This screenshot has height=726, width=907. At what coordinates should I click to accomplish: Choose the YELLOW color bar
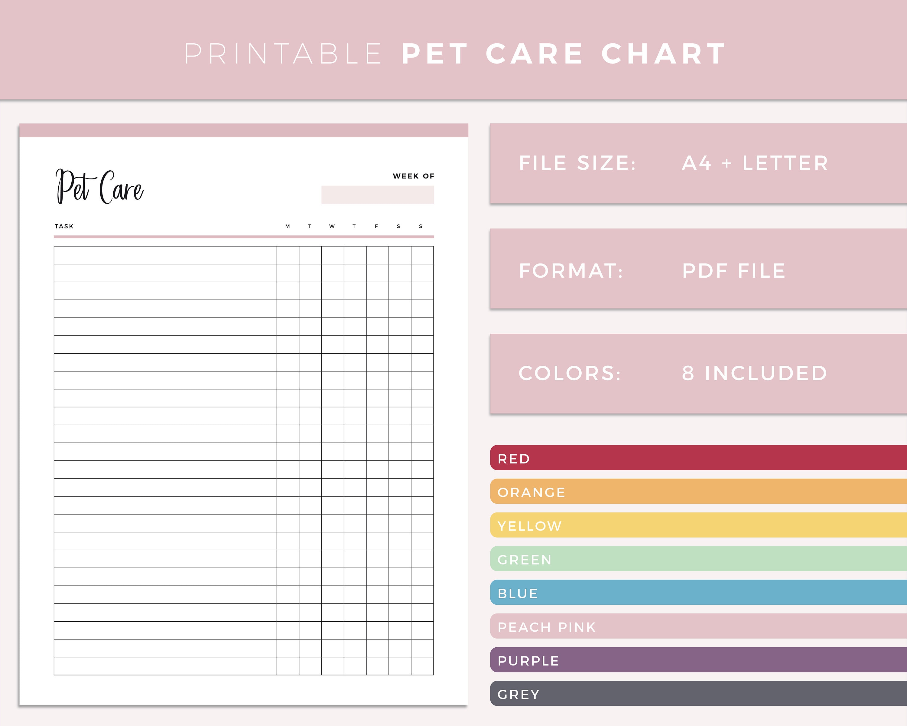coord(698,525)
